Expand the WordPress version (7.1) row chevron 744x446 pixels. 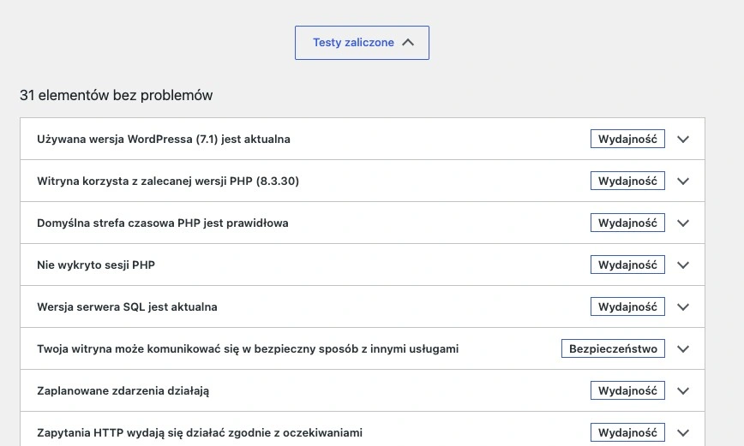click(683, 140)
